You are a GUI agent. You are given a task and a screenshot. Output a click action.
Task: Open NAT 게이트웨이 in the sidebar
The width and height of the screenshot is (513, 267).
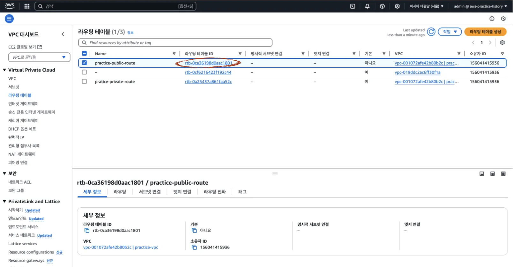(x=22, y=154)
